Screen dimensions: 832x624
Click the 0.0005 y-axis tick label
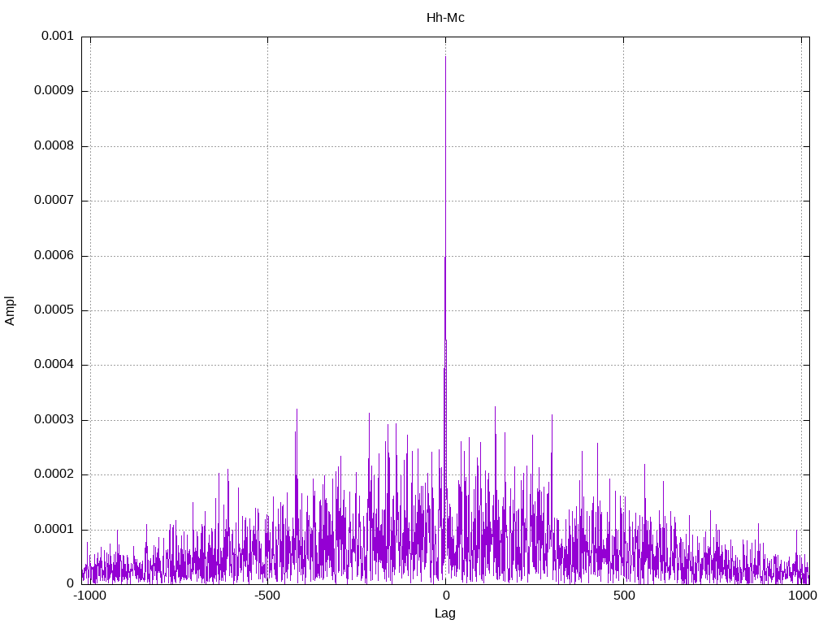(x=54, y=310)
